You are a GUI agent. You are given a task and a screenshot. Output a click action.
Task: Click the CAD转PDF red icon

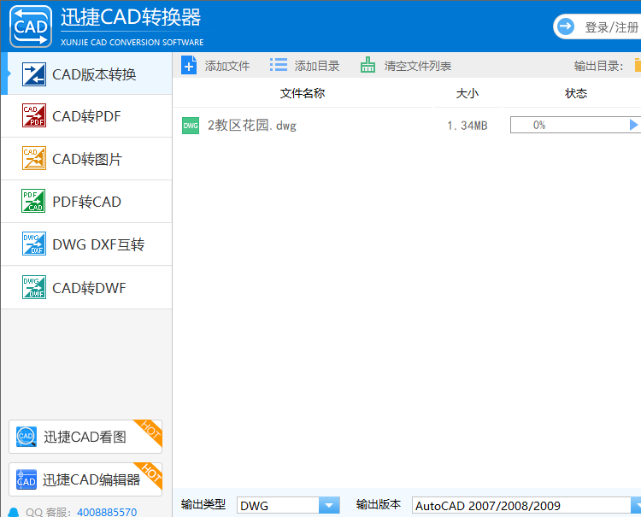(34, 115)
